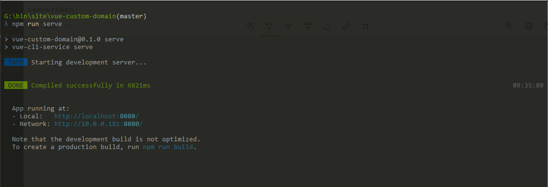
Task: Select the eraser tool
Action: coord(327,26)
